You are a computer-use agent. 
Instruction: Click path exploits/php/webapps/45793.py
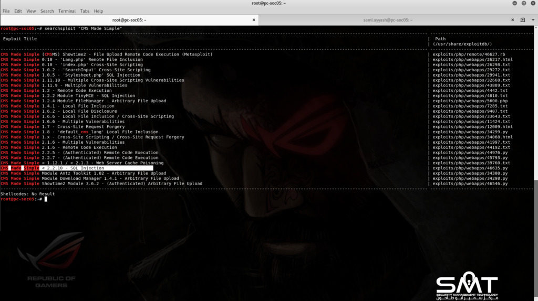click(x=470, y=157)
